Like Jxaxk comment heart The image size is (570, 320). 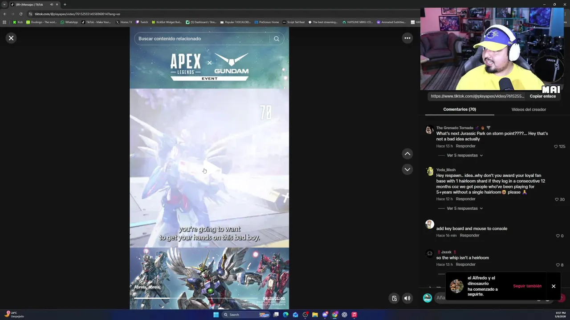pos(558,265)
